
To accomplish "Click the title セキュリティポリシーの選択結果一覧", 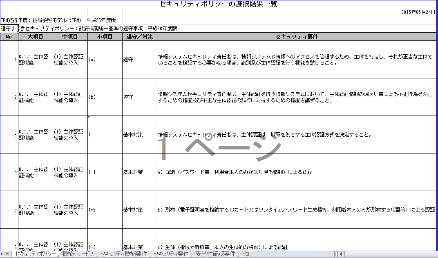I will tap(218, 4).
